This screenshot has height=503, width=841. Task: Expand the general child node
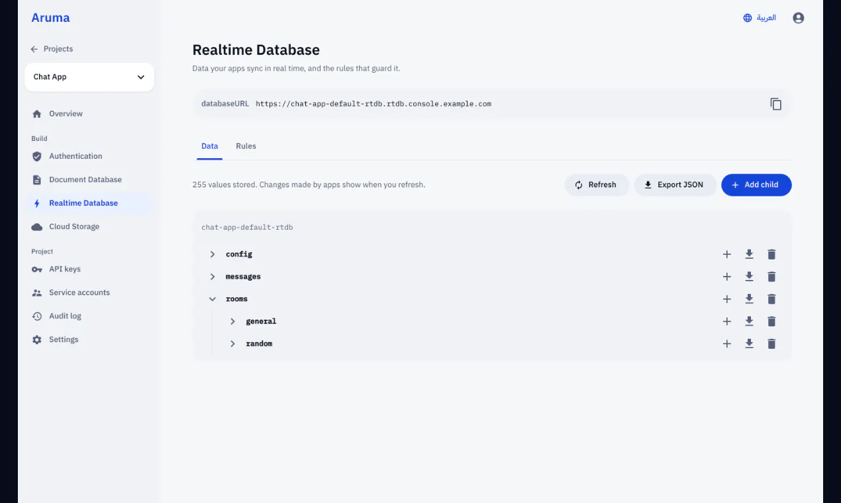(232, 321)
